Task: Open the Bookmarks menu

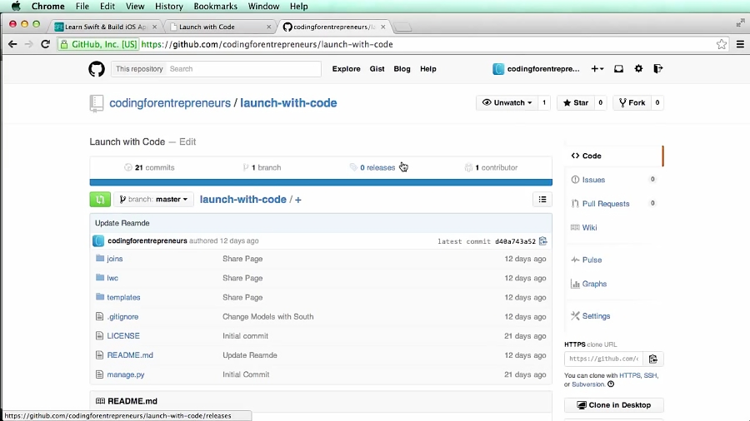Action: click(215, 6)
